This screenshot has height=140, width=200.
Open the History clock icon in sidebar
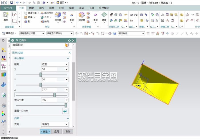pyautogui.click(x=4, y=105)
